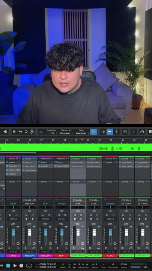Toggle the Loop button in transport
Screen dimensions: 152x271
tap(29, 266)
